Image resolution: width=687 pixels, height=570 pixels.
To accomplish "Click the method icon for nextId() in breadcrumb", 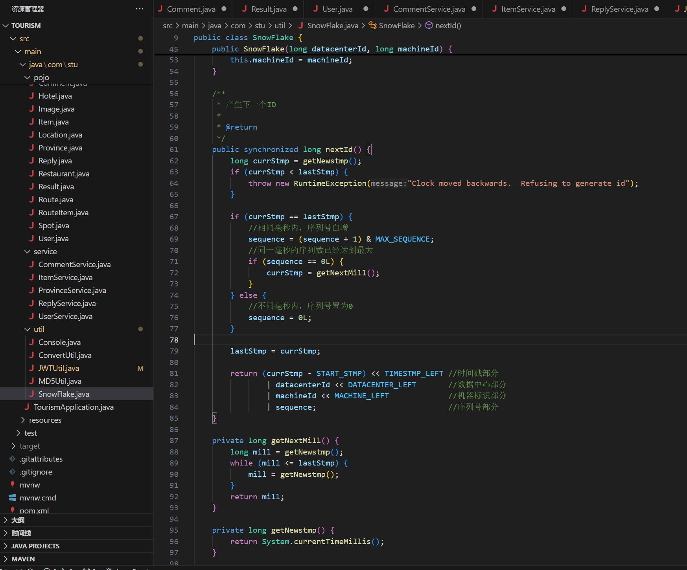I will tap(429, 26).
